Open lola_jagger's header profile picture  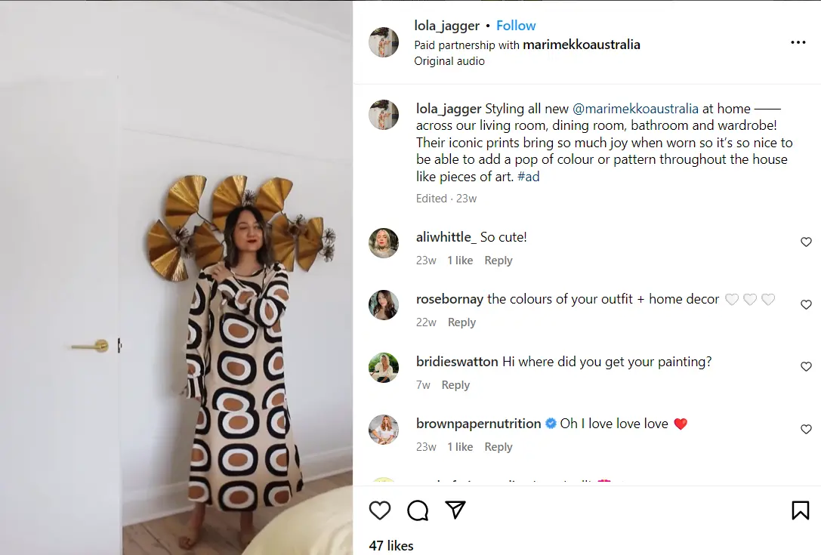pyautogui.click(x=384, y=42)
